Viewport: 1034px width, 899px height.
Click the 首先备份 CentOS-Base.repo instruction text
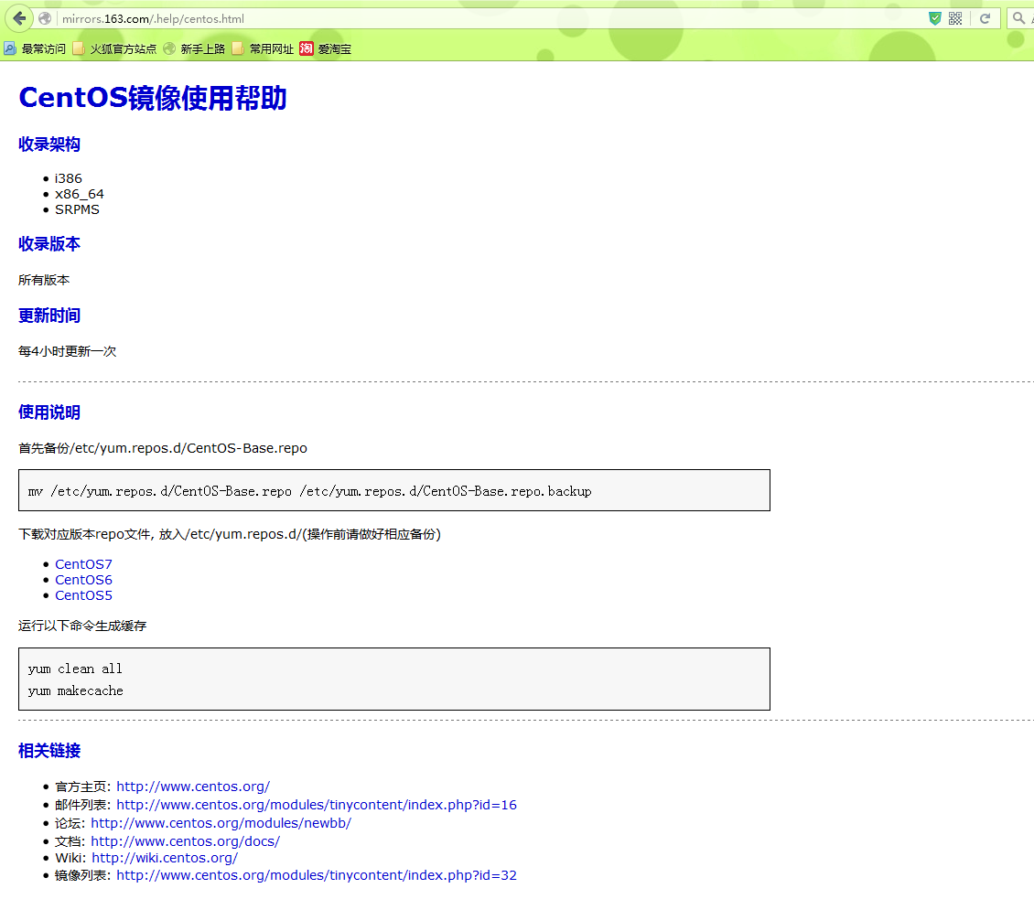click(163, 448)
